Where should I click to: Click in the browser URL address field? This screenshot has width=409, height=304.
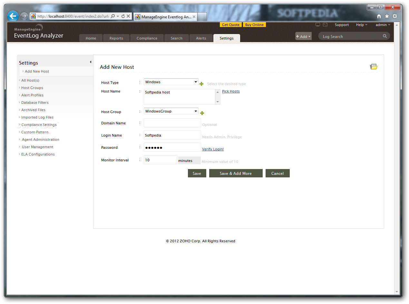point(73,16)
